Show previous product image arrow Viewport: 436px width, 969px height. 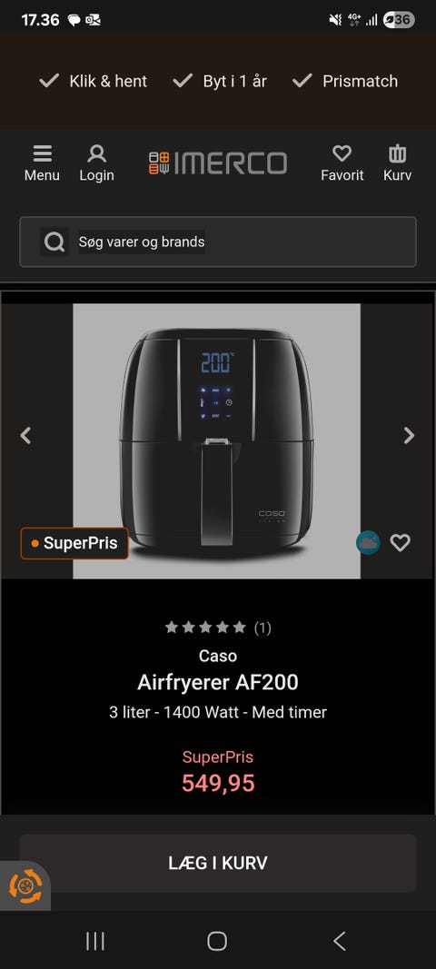pos(25,436)
